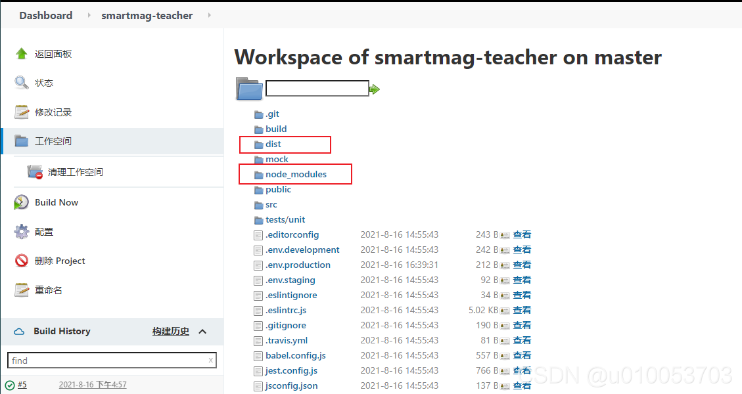Choose 清理工作空间 in the sidebar
The width and height of the screenshot is (742, 394).
(75, 171)
